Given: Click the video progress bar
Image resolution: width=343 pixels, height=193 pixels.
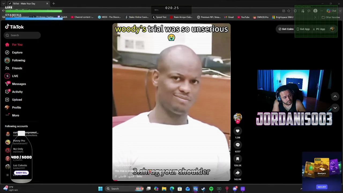Looking at the screenshot, I should (171, 180).
